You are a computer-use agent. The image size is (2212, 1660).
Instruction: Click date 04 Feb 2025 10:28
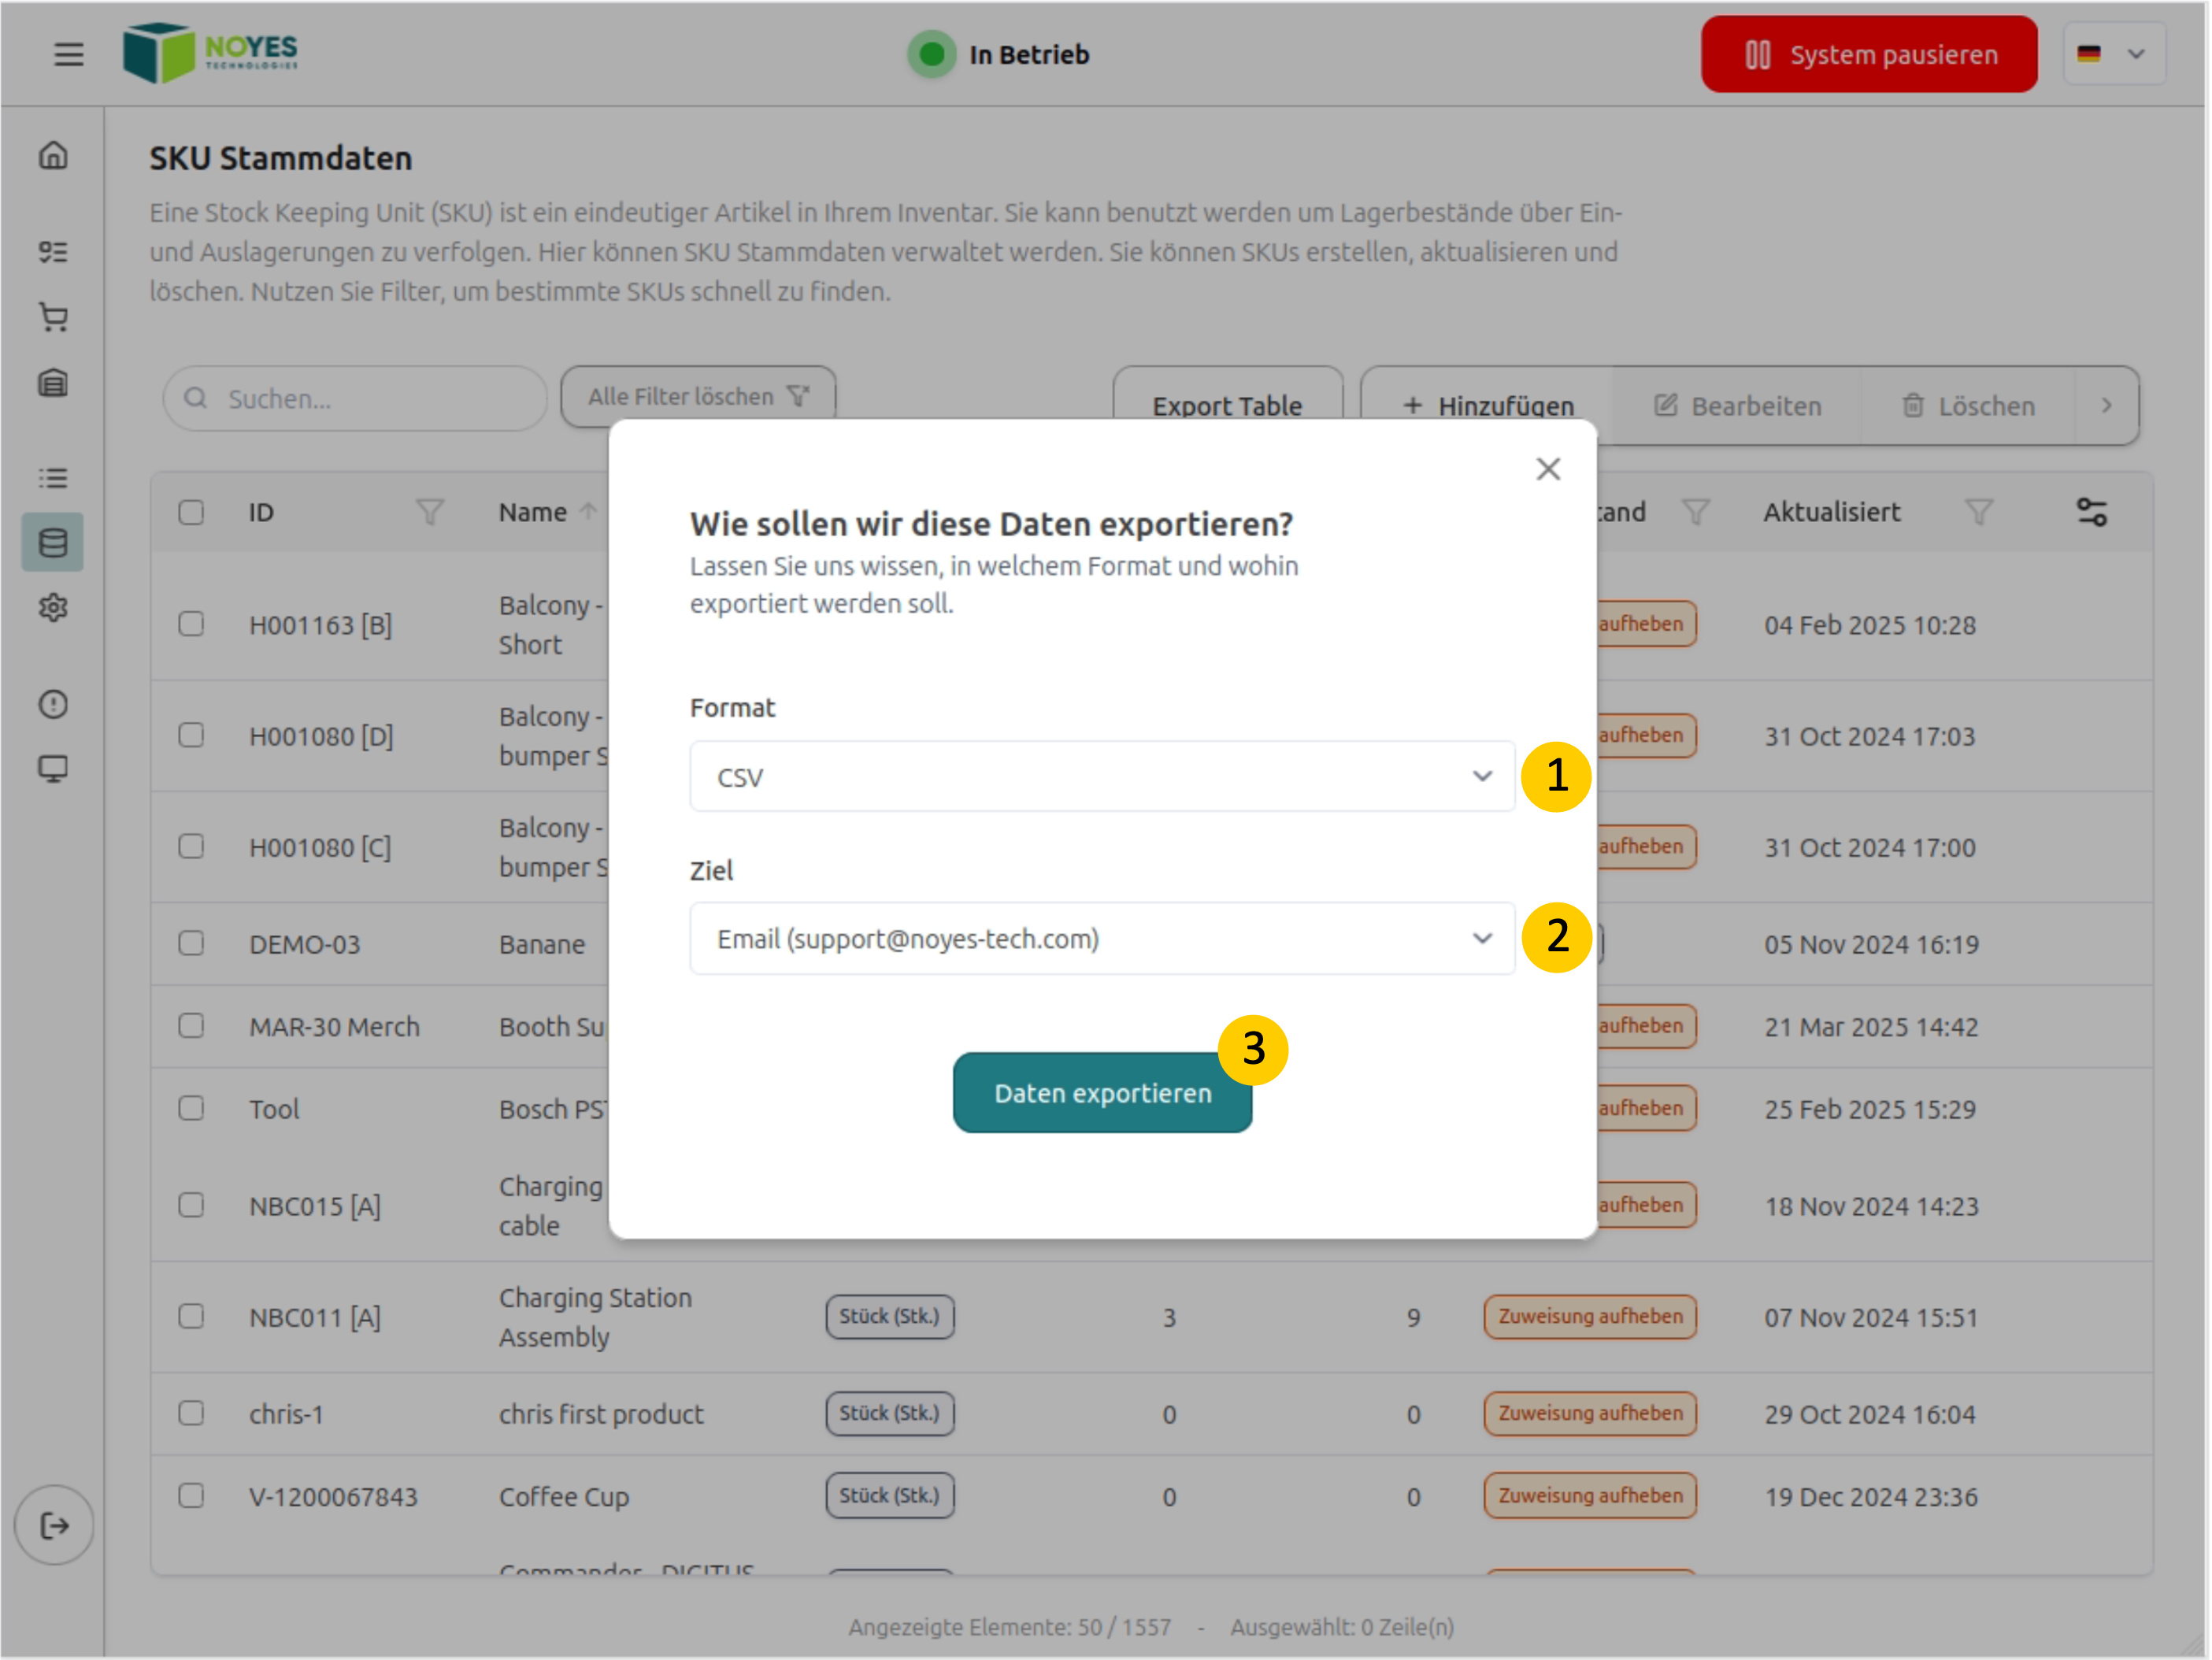tap(1870, 625)
